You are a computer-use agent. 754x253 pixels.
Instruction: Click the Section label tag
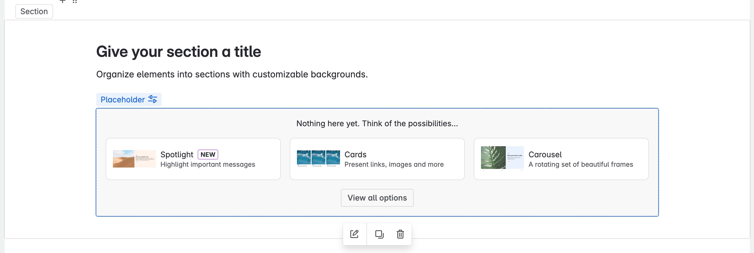pos(34,11)
